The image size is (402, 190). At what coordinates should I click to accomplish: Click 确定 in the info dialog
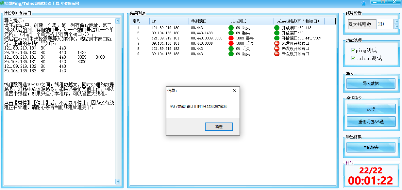pyautogui.click(x=219, y=127)
